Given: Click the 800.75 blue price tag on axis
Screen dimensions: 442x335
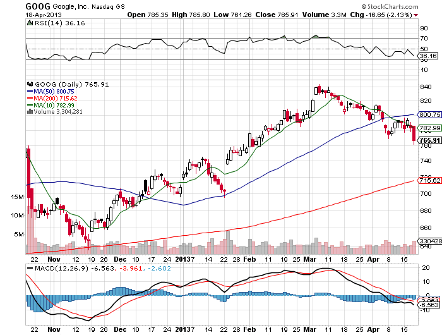Looking at the screenshot, I should 429,114.
